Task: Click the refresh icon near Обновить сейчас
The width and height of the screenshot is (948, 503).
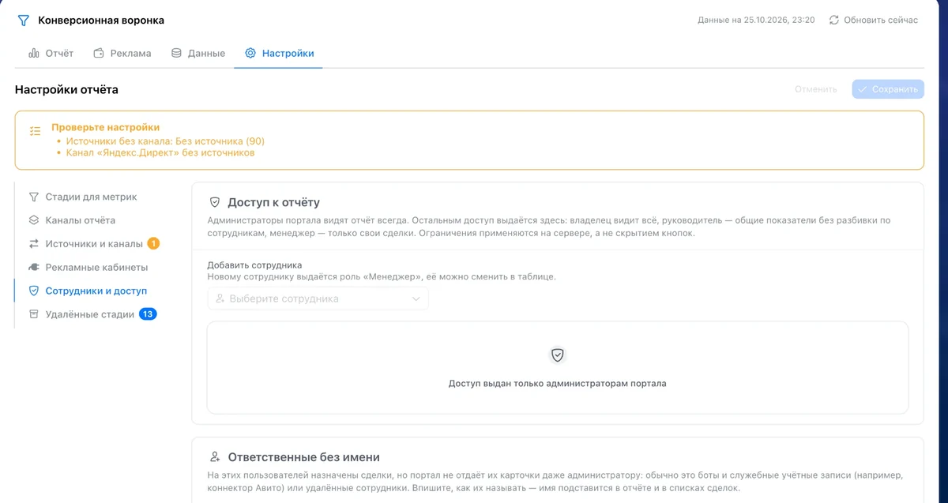Action: [833, 20]
